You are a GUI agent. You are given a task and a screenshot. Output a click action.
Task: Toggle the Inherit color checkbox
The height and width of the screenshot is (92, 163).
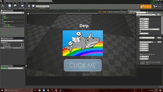click(x=153, y=42)
